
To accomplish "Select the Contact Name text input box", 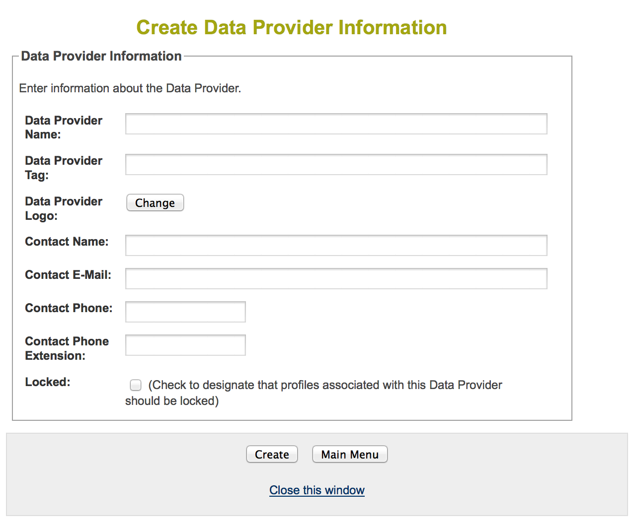I will pyautogui.click(x=336, y=246).
